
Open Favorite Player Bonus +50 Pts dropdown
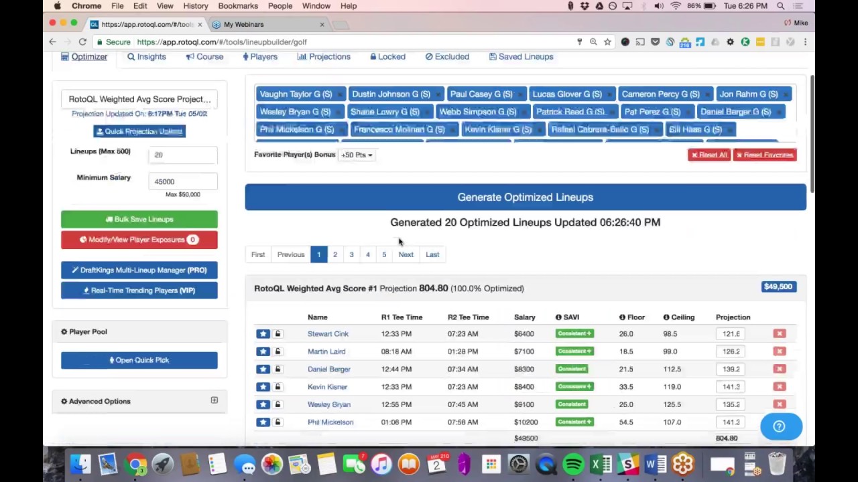click(357, 155)
